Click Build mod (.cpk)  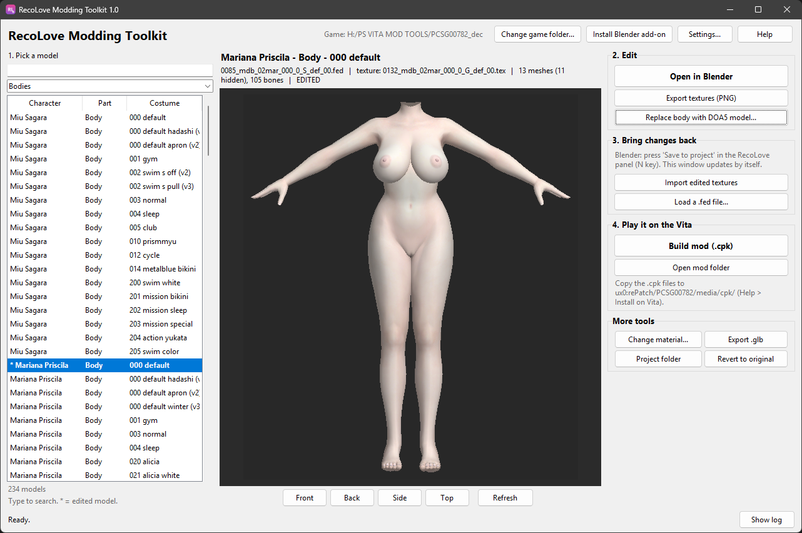[x=701, y=246]
